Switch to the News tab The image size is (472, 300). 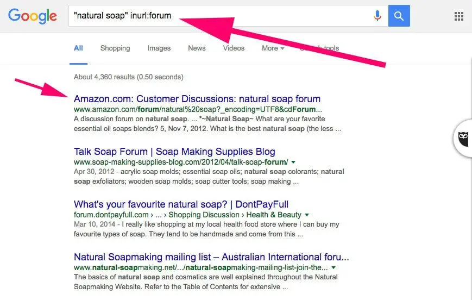pyautogui.click(x=197, y=48)
